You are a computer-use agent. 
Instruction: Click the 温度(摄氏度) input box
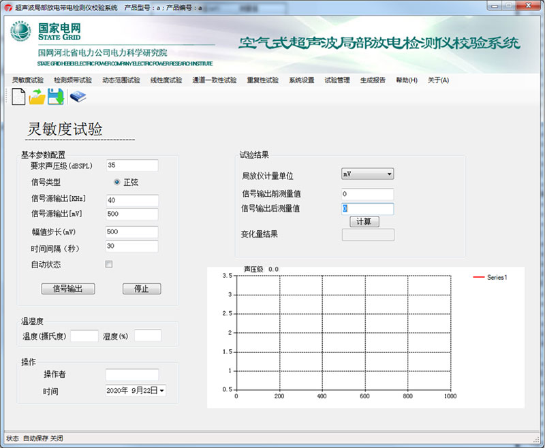tap(84, 336)
